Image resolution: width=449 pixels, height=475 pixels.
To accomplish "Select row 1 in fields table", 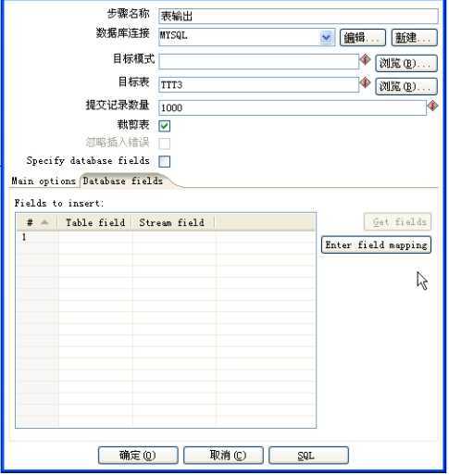I will (x=166, y=237).
